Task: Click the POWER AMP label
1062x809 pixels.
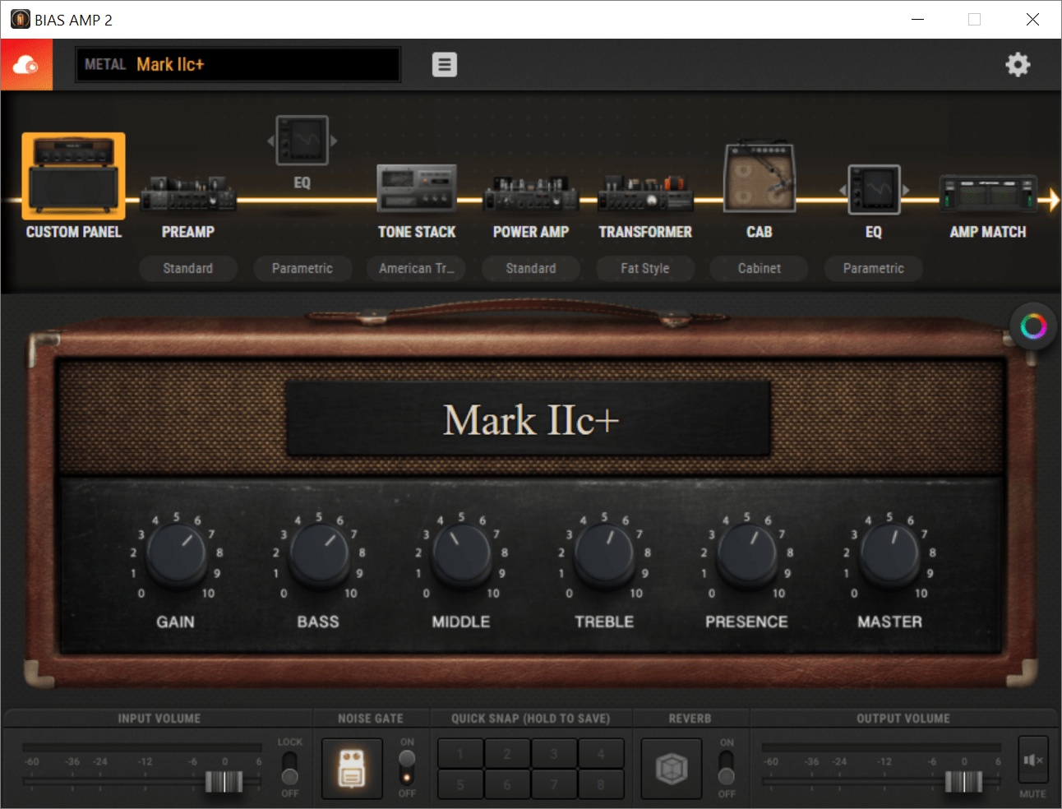Action: pos(531,232)
